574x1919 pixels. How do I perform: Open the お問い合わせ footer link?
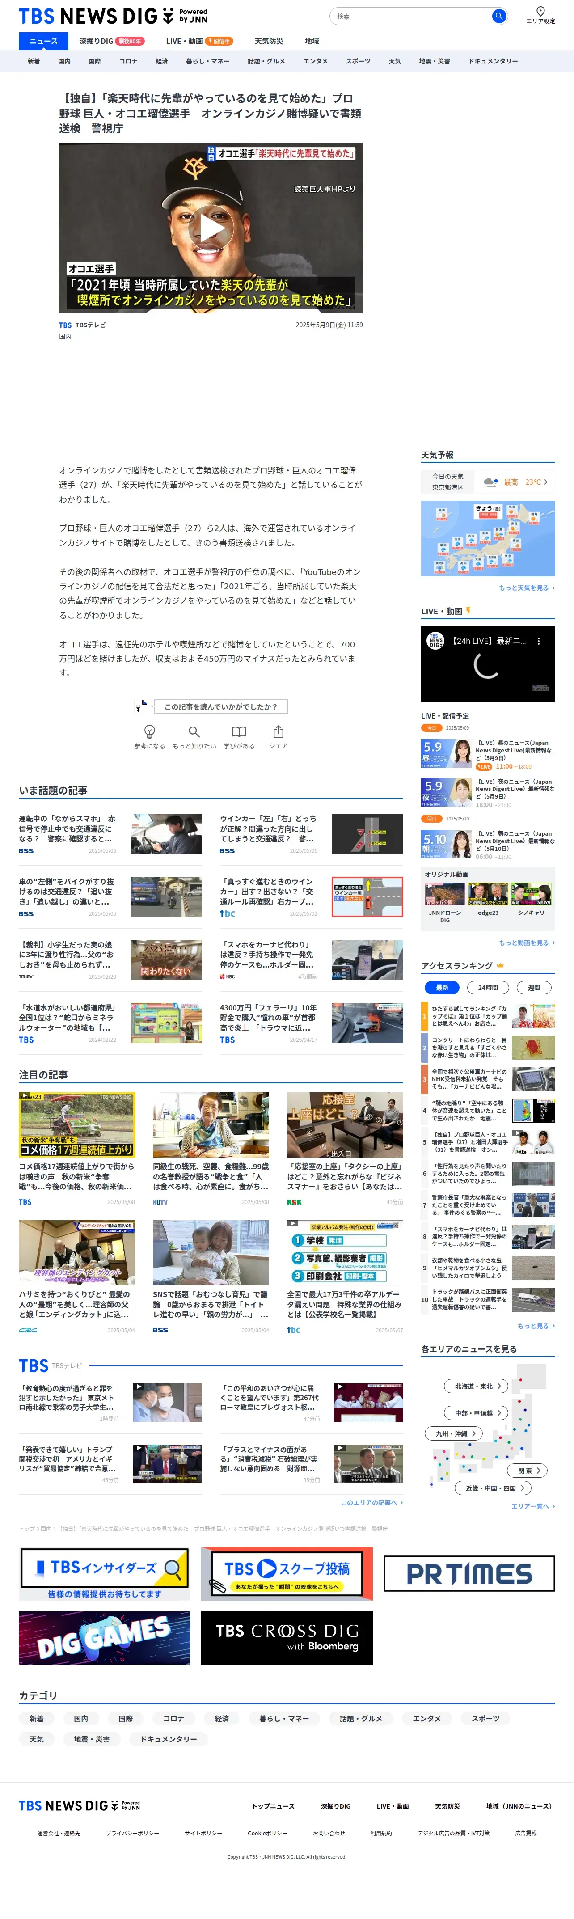329,1833
